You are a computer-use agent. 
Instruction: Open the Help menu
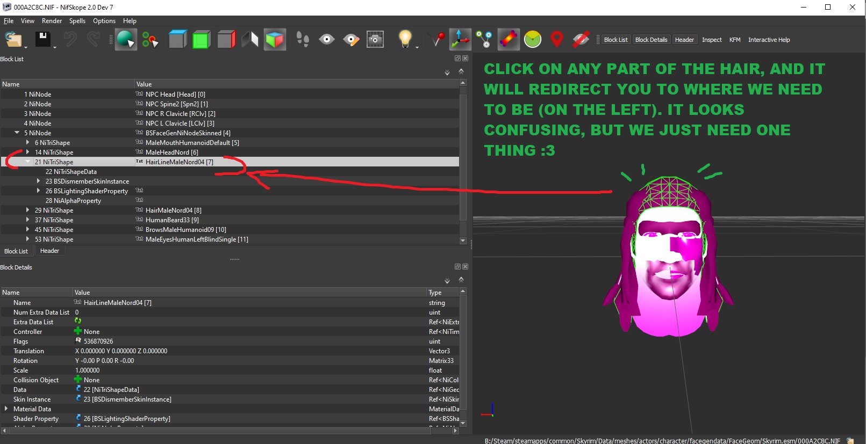click(x=130, y=21)
